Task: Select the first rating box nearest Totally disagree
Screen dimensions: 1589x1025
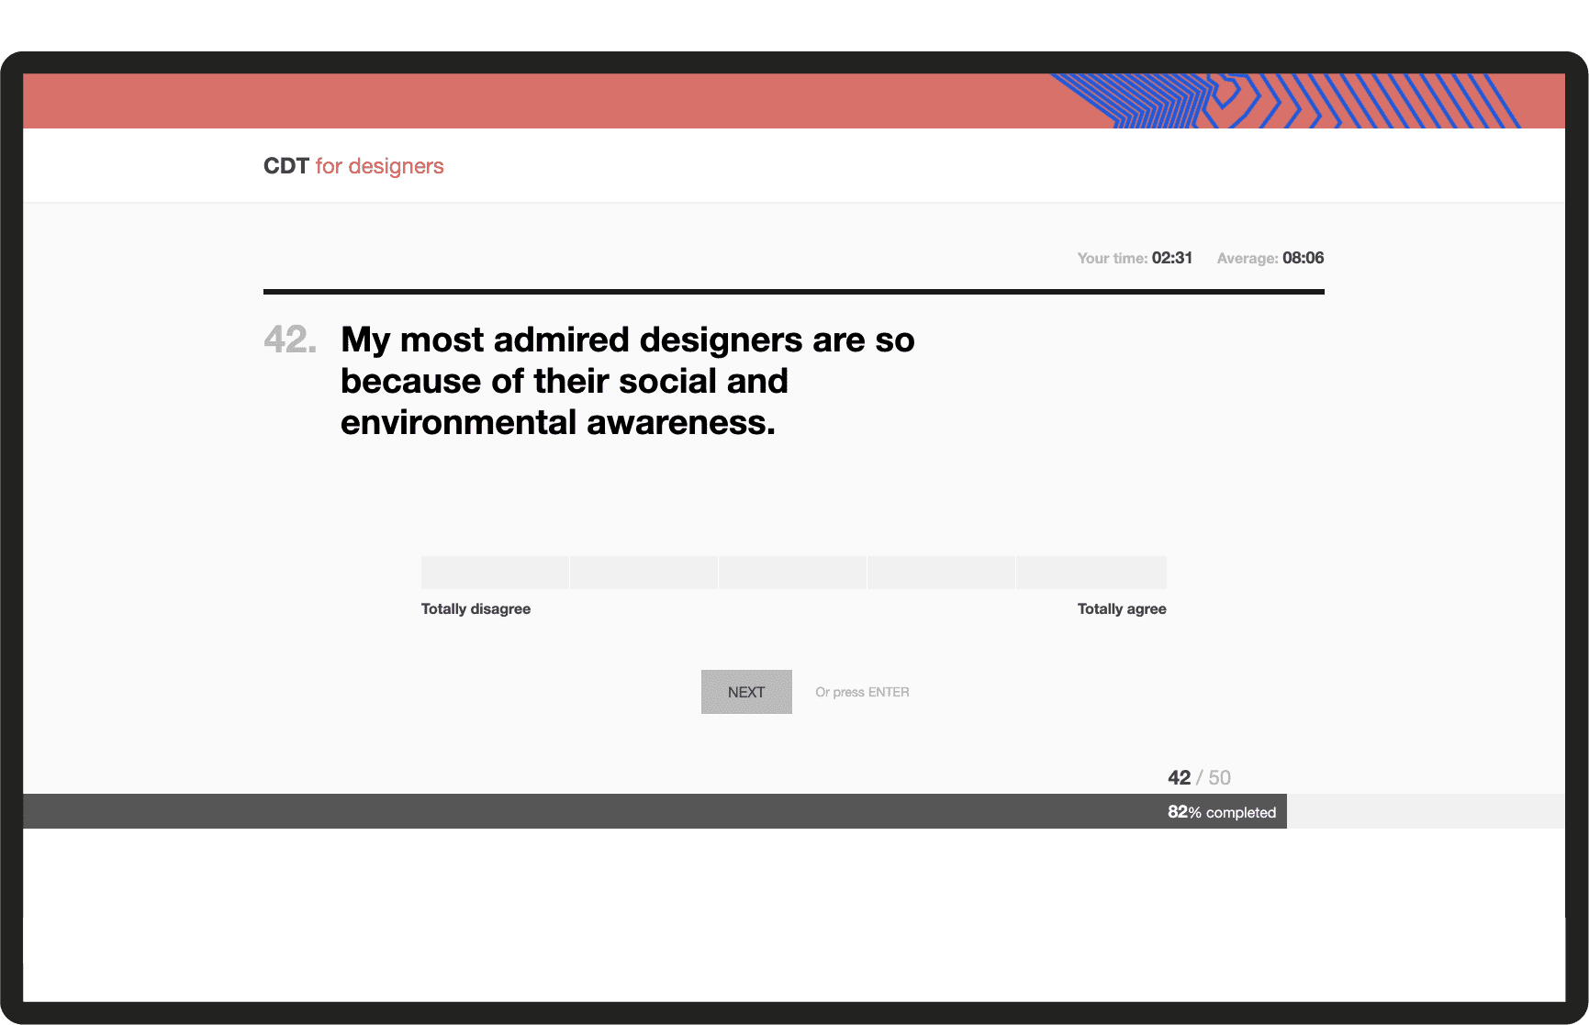Action: [x=495, y=573]
